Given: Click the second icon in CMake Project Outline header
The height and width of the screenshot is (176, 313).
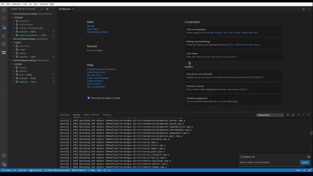Looking at the screenshot, I should pos(47,9).
